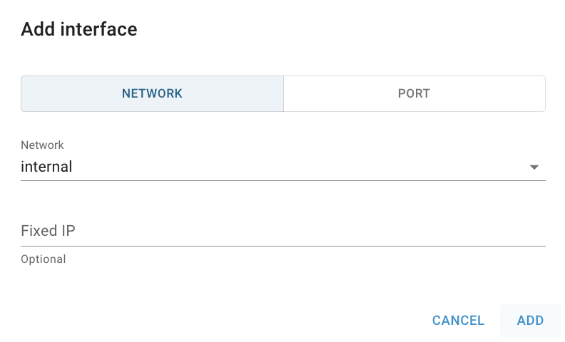
Task: Click the "internal" selected network value
Action: click(47, 167)
